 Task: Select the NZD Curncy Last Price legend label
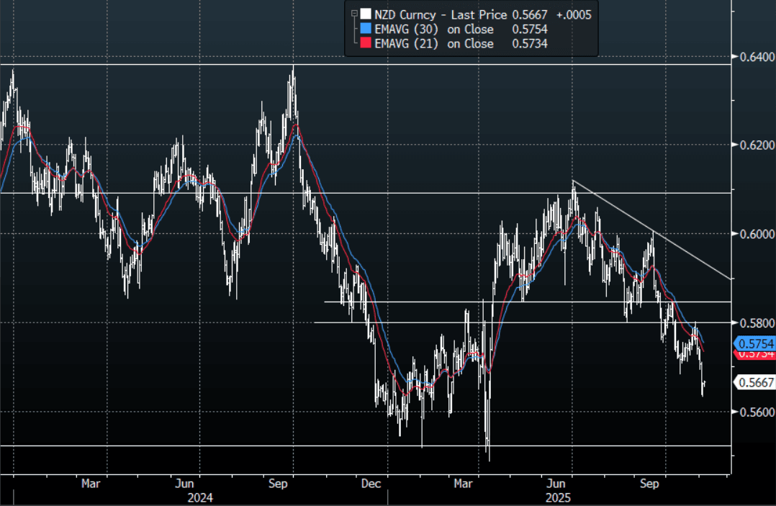click(441, 14)
